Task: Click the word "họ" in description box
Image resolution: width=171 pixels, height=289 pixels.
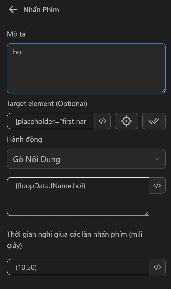Action: click(x=17, y=52)
